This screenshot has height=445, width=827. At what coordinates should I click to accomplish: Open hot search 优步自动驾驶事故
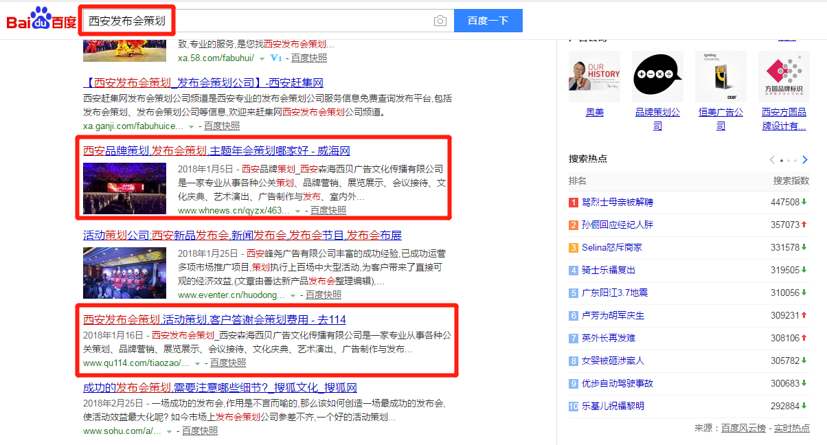click(x=618, y=383)
